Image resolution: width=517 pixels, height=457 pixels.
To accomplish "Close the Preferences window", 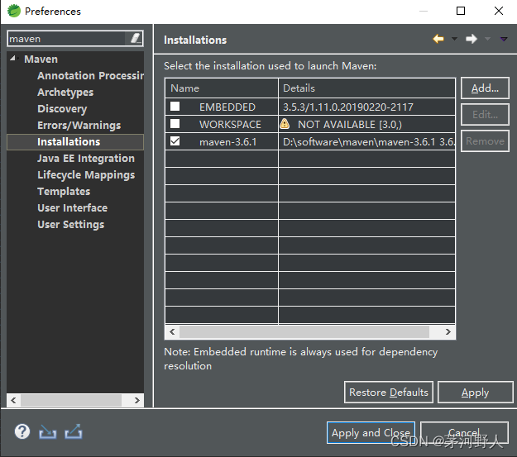I will pyautogui.click(x=499, y=11).
